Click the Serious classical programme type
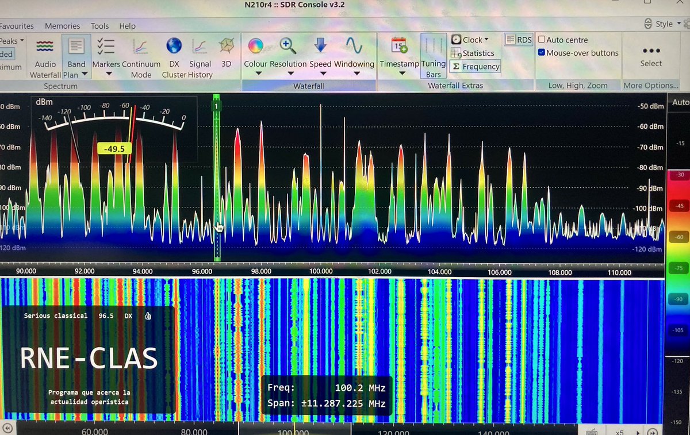Screen dimensions: 690x435 tap(56, 315)
